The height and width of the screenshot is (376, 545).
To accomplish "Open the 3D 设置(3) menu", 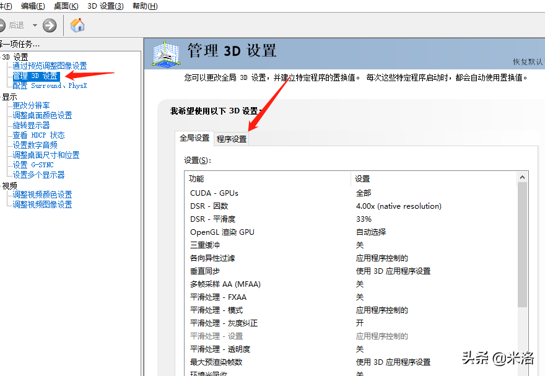I will click(x=105, y=6).
